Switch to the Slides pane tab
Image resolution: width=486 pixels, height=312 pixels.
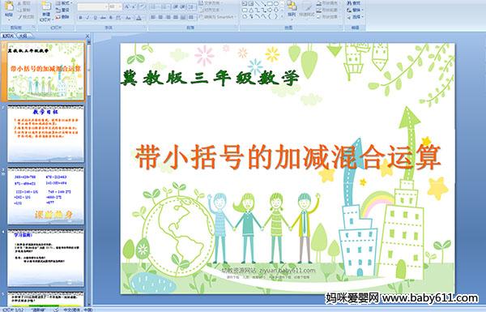[x=8, y=36]
